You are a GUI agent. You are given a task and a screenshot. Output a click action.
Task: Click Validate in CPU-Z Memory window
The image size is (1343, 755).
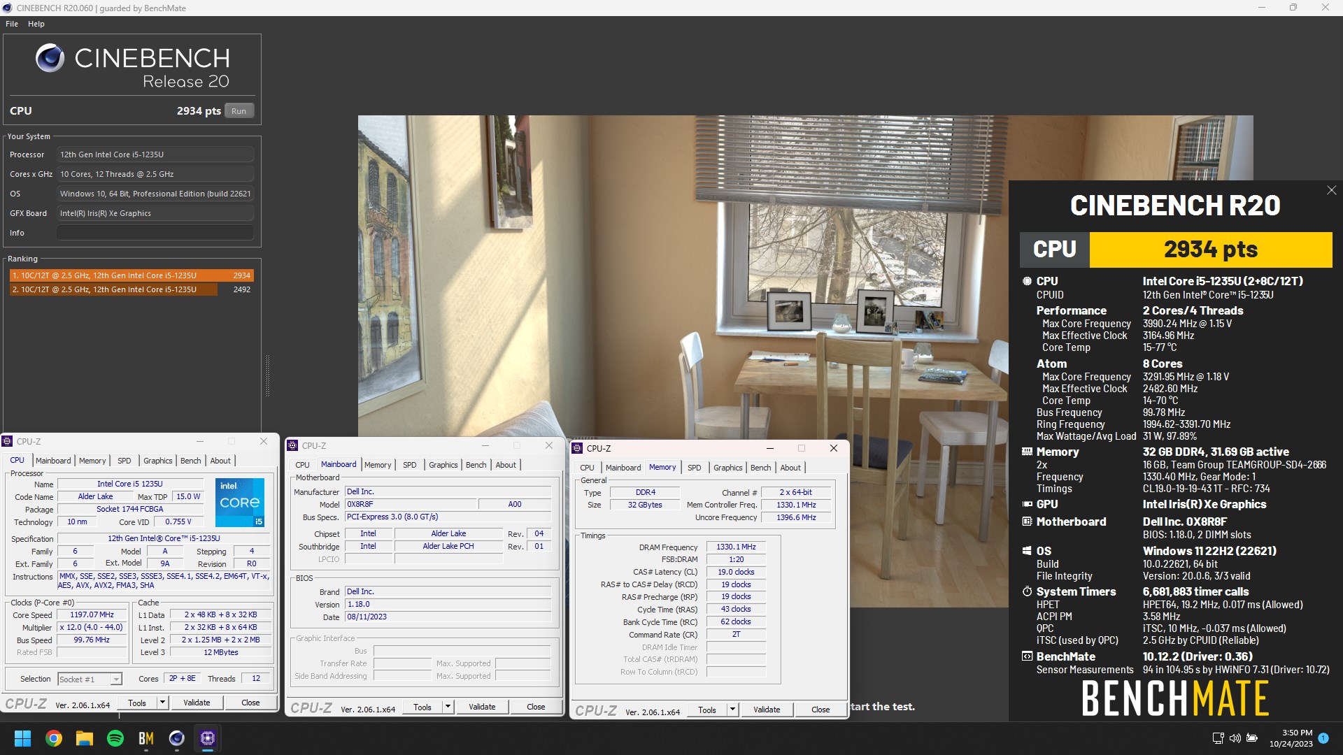(x=767, y=710)
